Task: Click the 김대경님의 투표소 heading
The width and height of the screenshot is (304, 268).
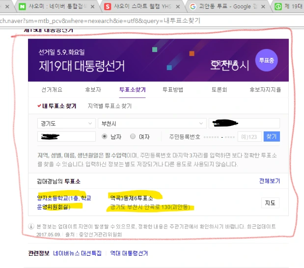Action: tap(58, 181)
